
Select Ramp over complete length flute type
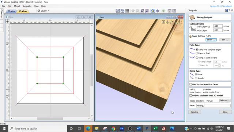click(x=197, y=49)
